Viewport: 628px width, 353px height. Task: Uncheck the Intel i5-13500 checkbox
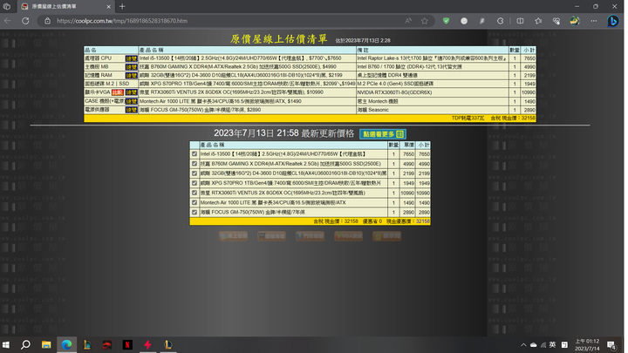[195, 153]
